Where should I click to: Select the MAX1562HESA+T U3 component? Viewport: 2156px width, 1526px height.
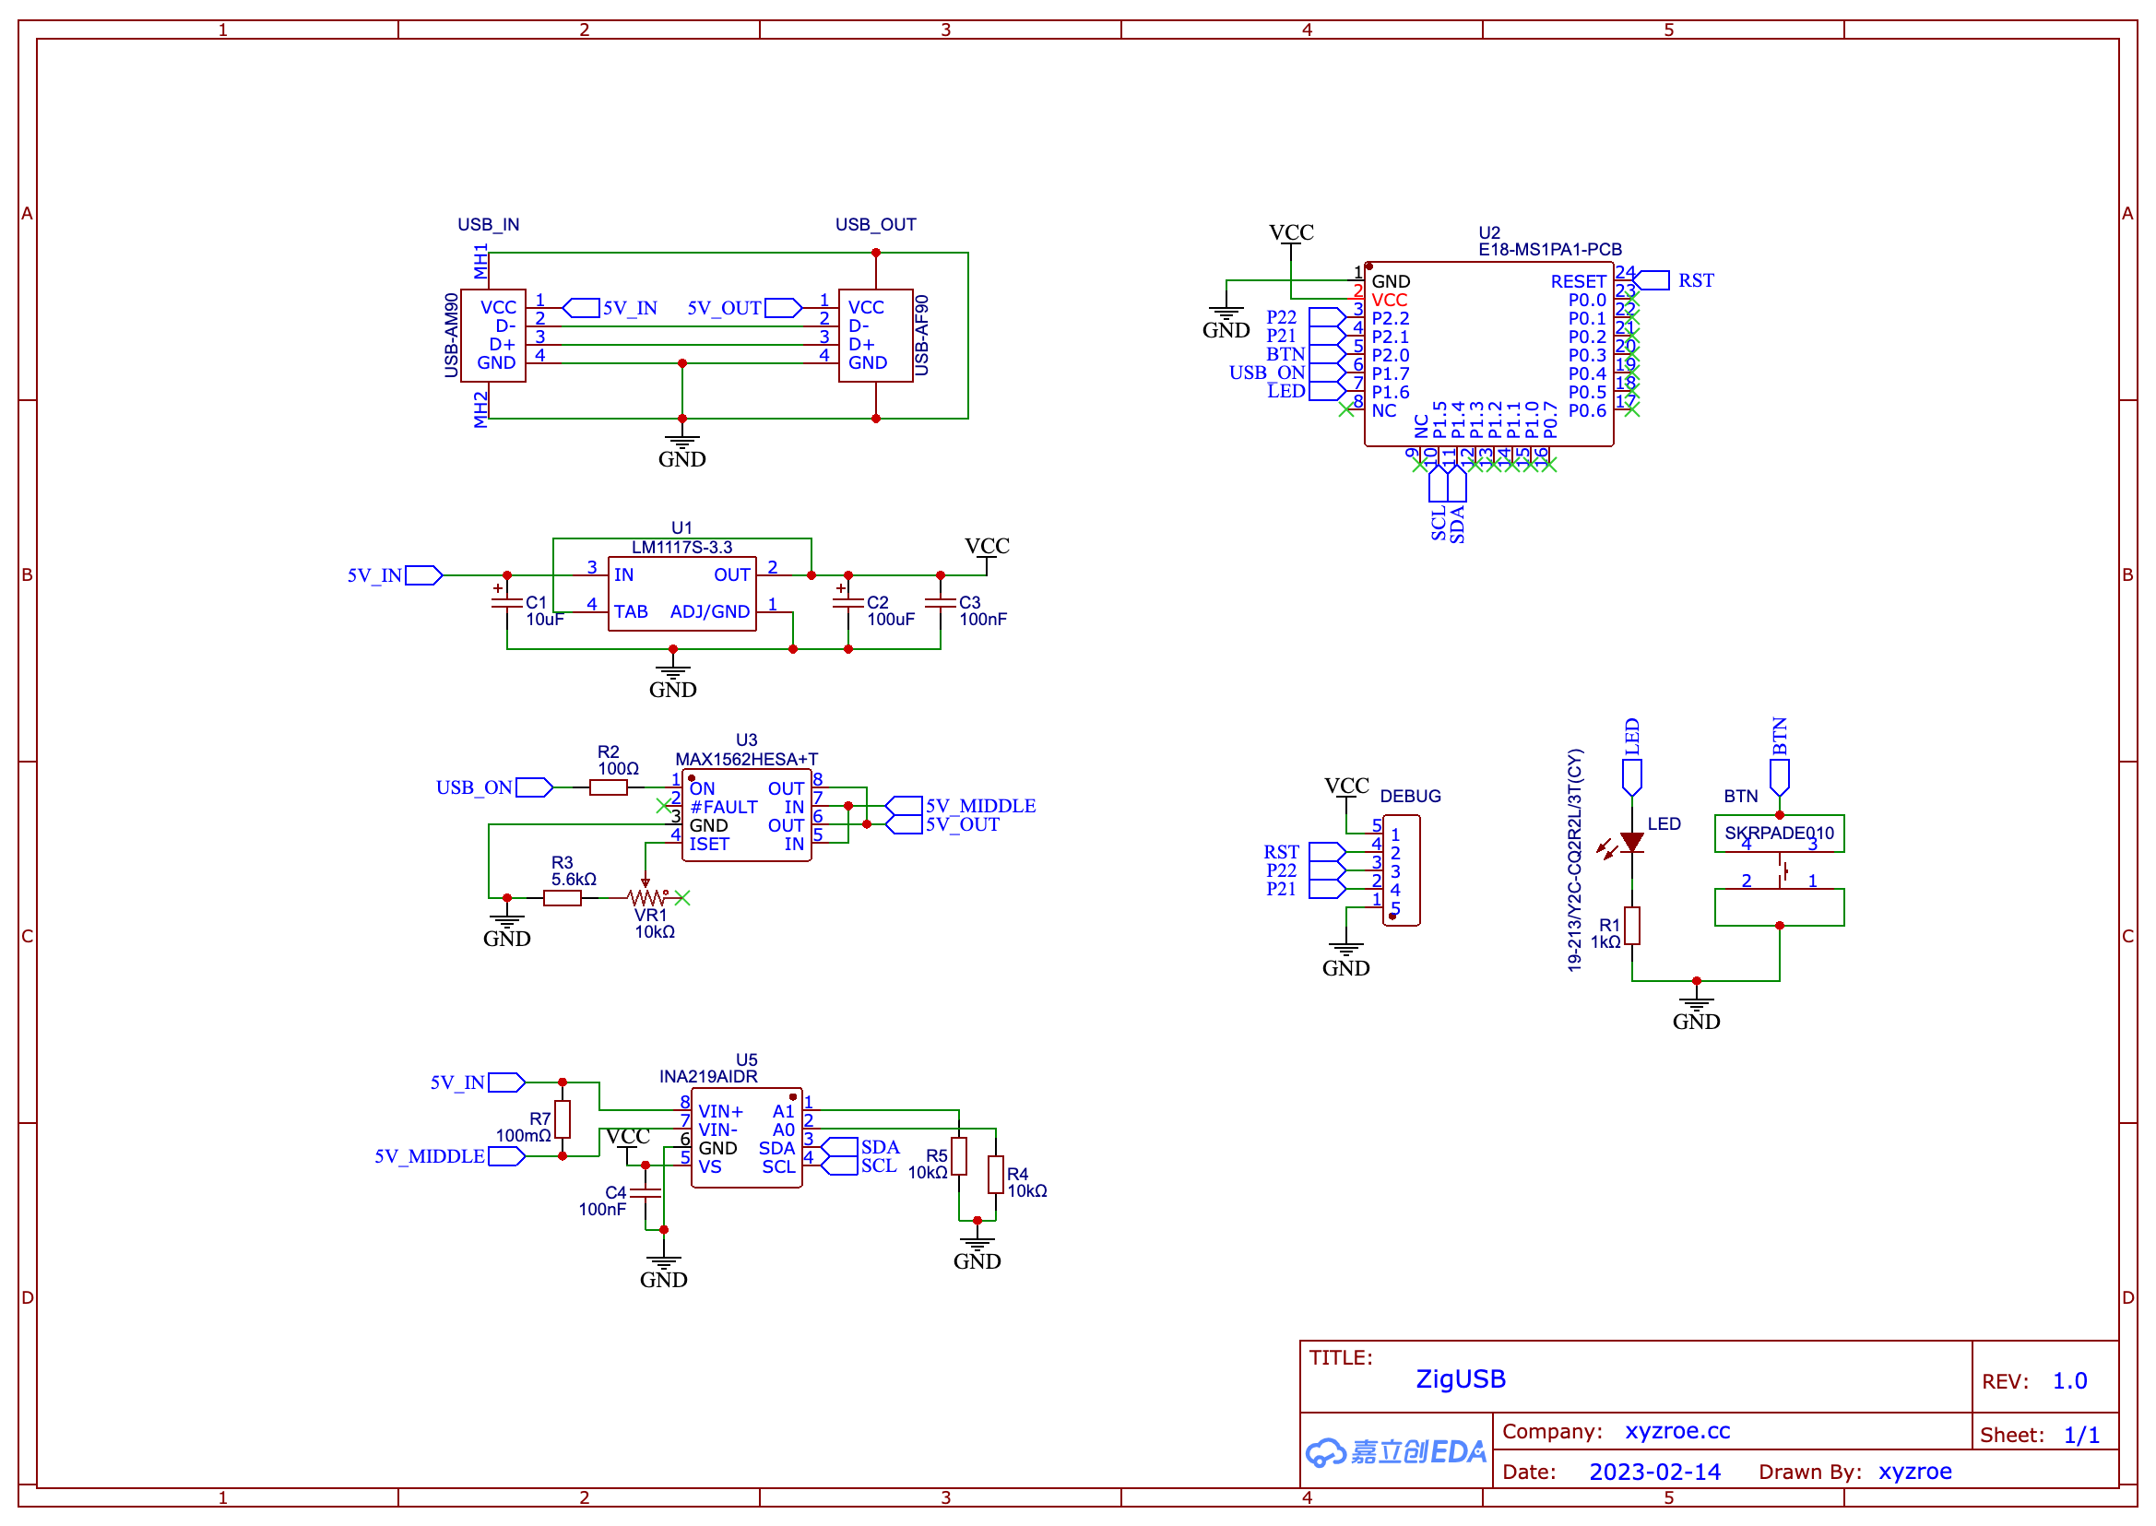point(746,816)
